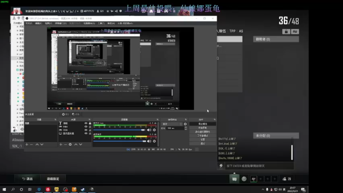Click the round globe icon in lobby bar
This screenshot has width=343, height=193.
(244, 179)
